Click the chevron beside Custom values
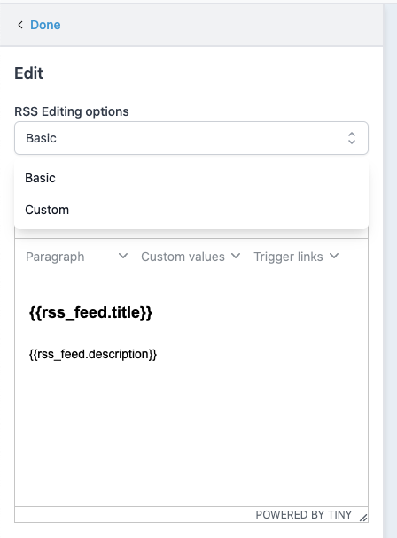 [236, 256]
